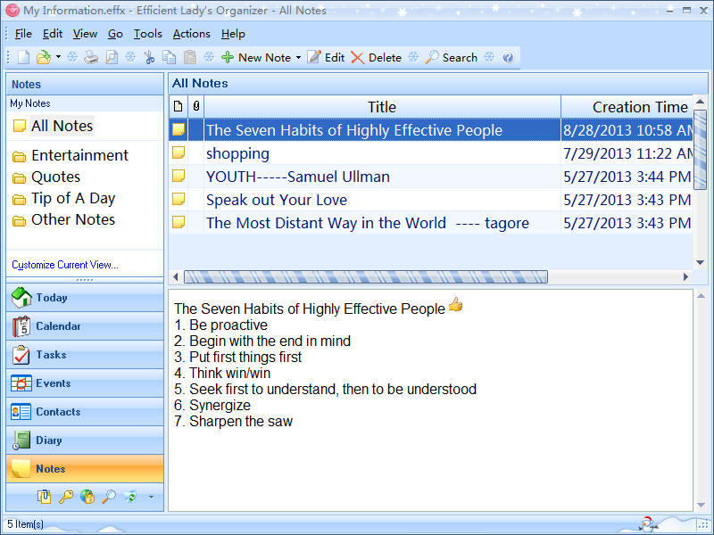
Task: Open the View menu
Action: [x=85, y=34]
